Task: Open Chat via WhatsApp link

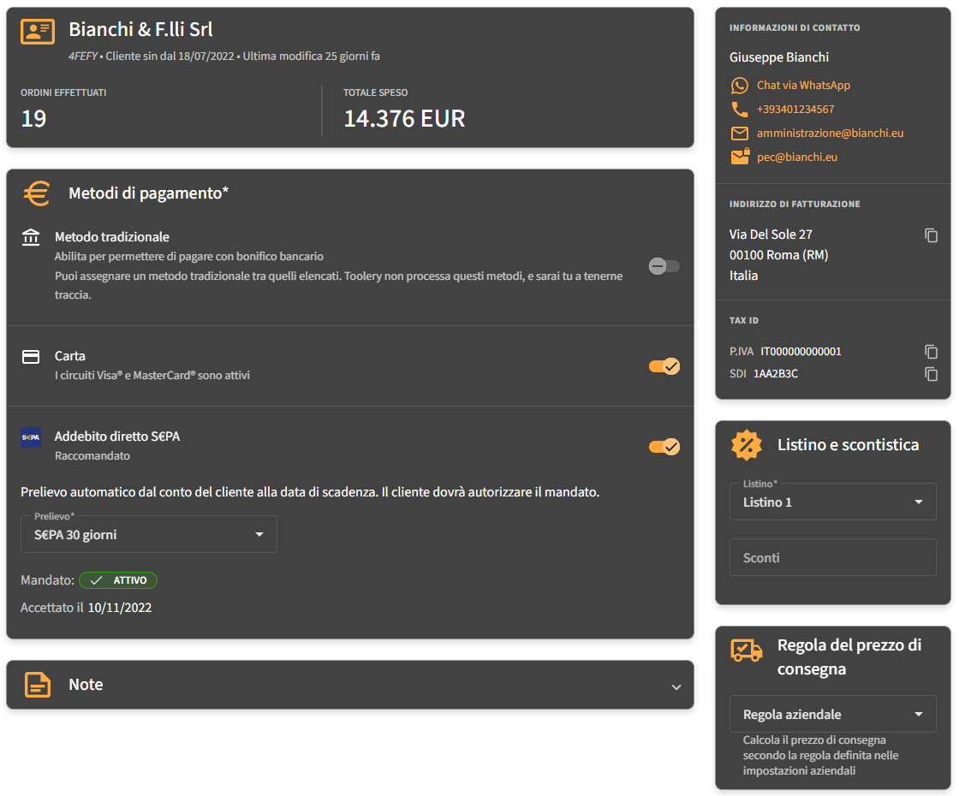Action: [803, 86]
